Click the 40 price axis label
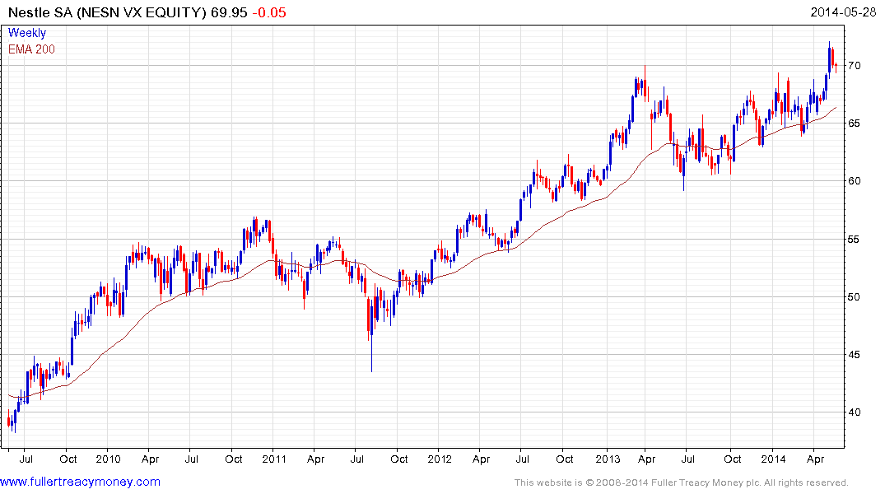The width and height of the screenshot is (885, 494). 854,412
